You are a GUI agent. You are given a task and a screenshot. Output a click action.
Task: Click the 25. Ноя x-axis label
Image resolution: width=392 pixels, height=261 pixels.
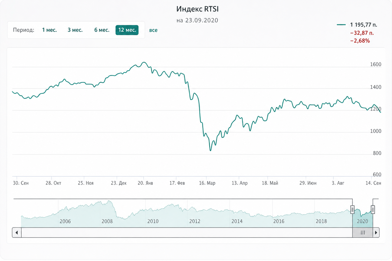86,183
